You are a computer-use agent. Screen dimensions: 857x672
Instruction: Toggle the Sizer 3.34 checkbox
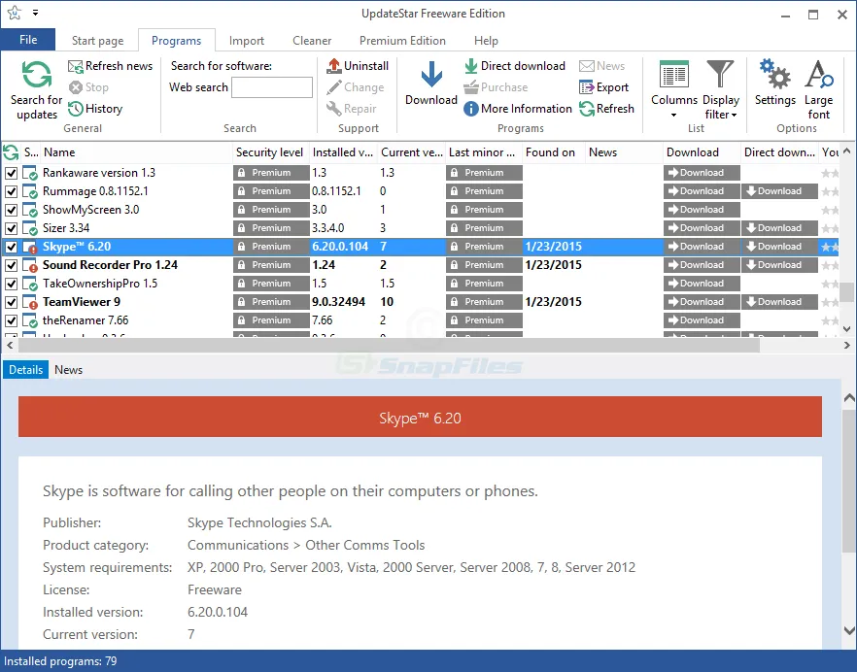(11, 228)
